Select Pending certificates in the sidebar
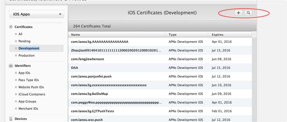 point(24,41)
